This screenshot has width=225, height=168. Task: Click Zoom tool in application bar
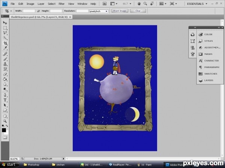point(145,4)
